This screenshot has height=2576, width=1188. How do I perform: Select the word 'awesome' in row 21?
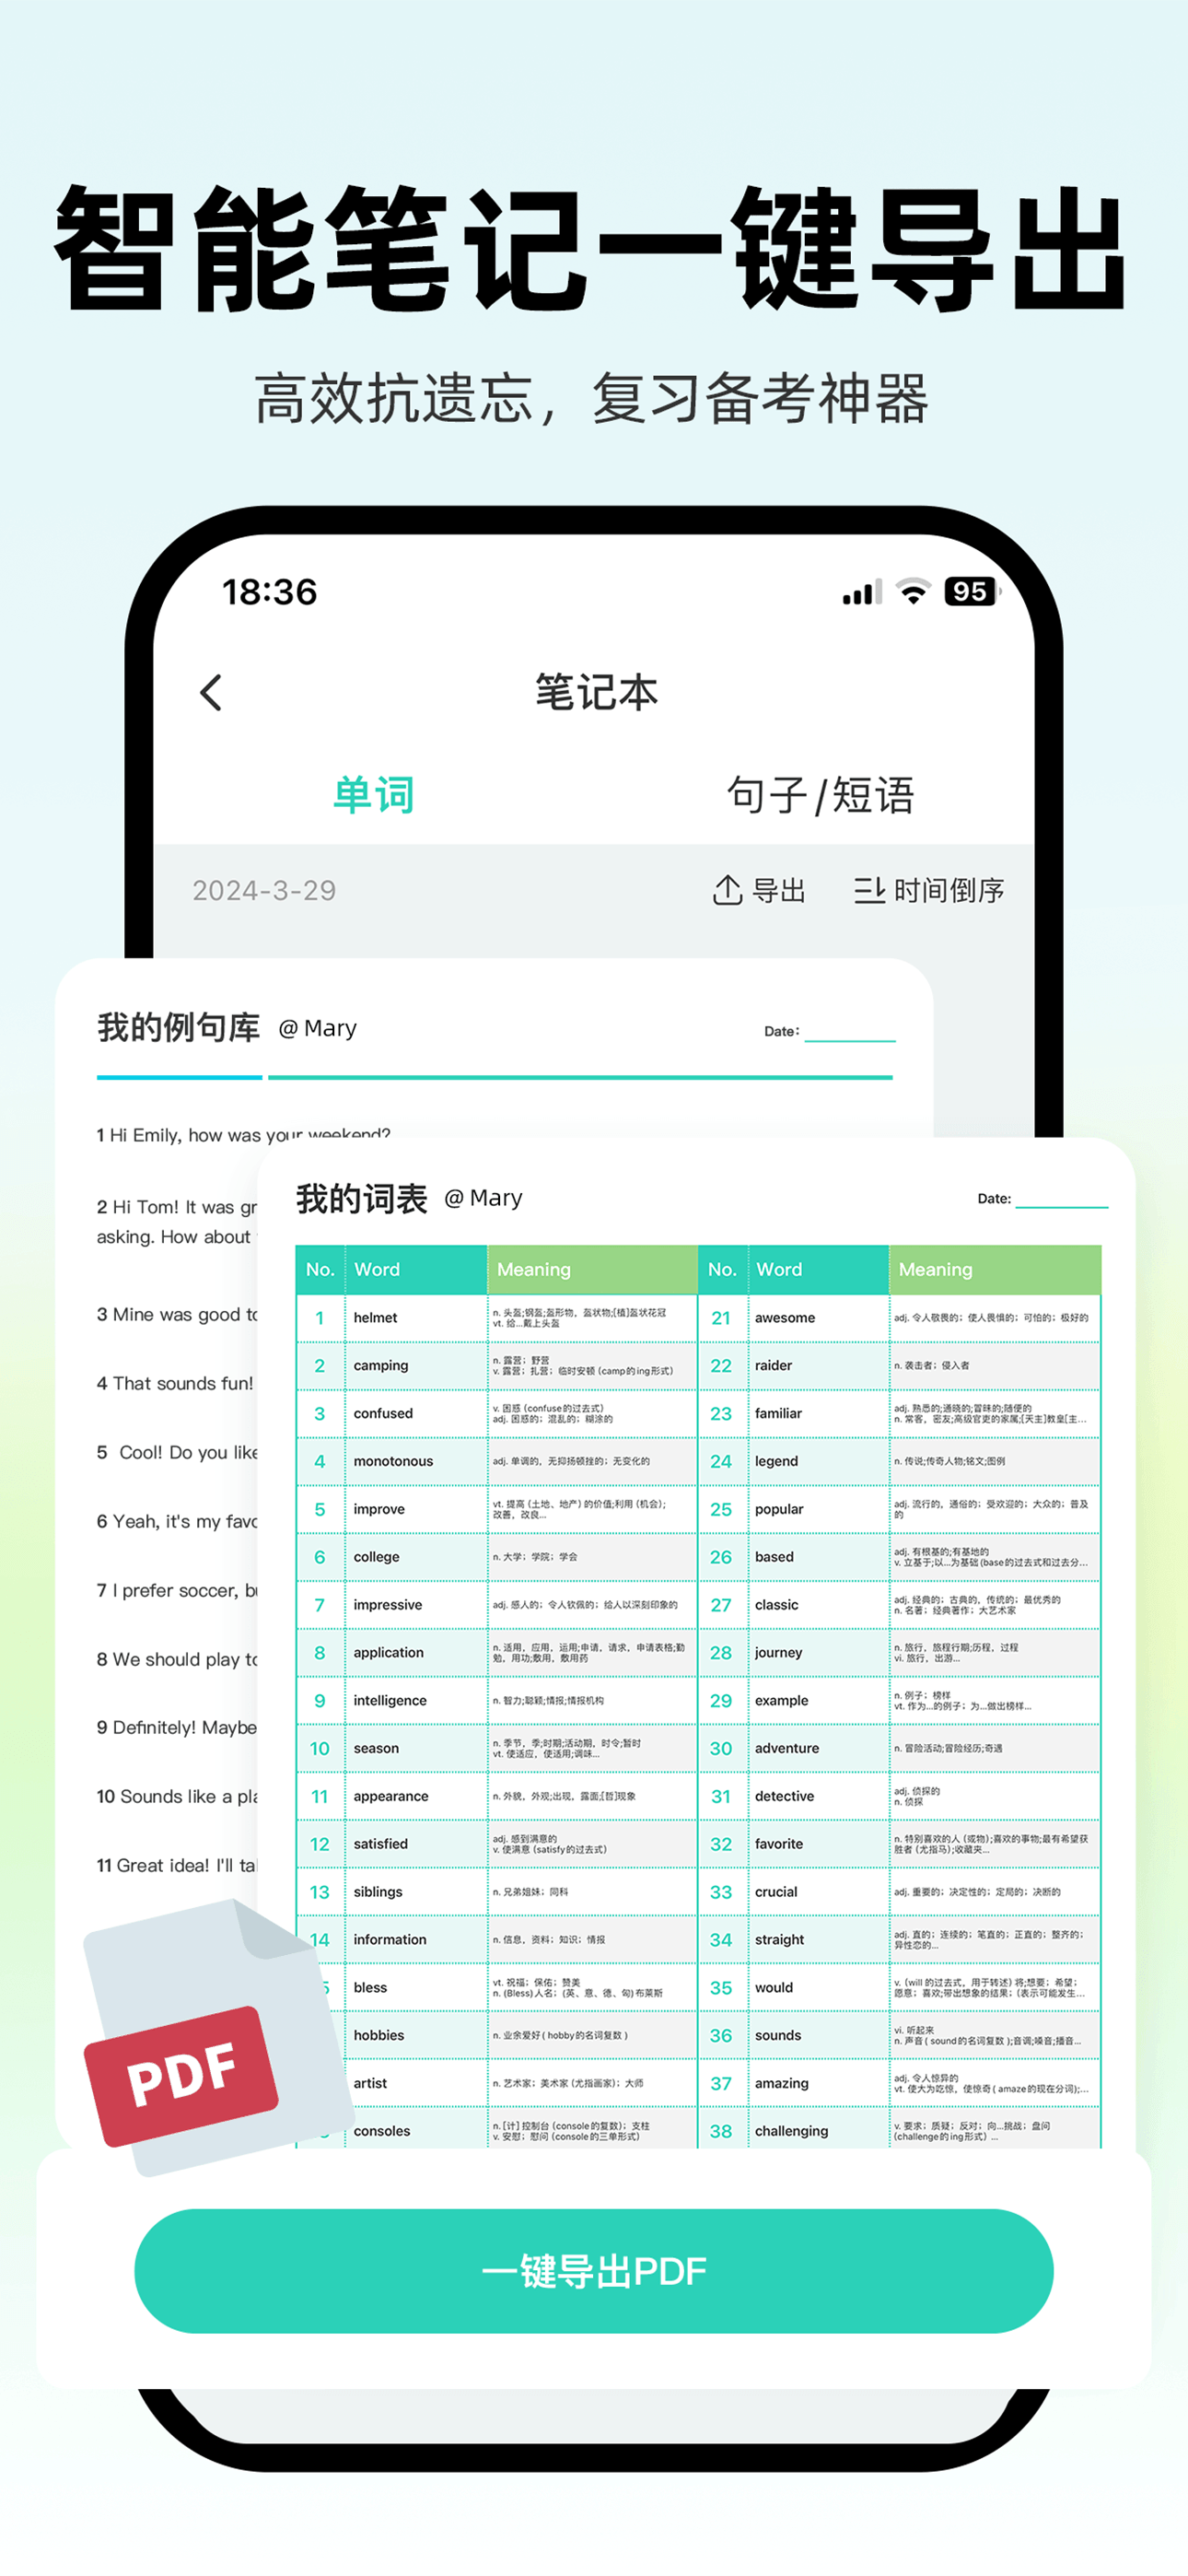coord(785,1317)
